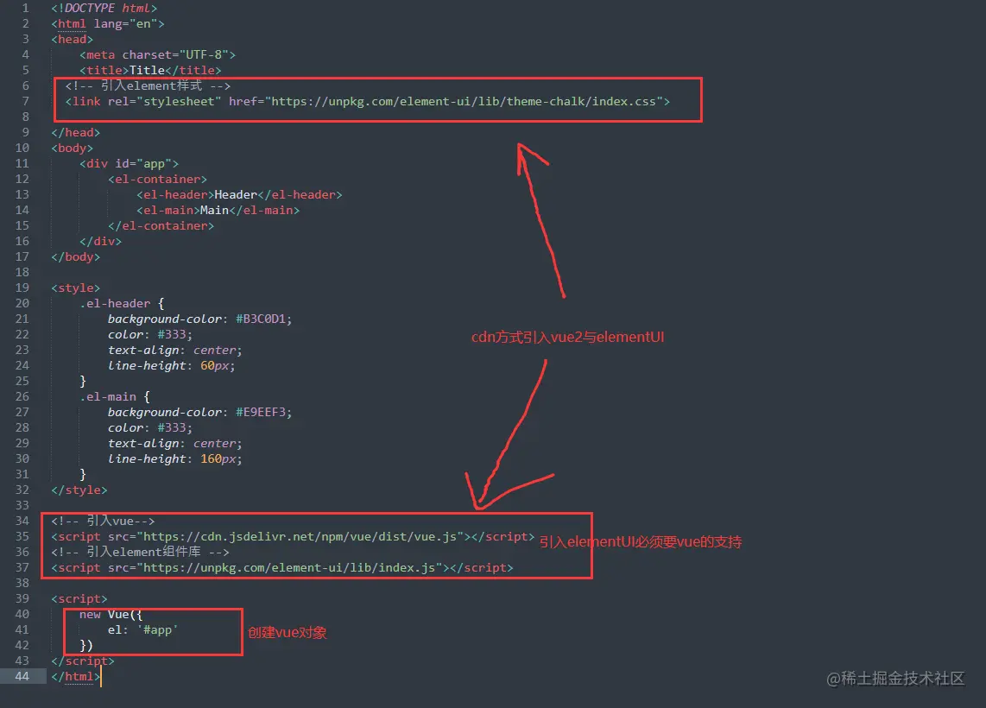The image size is (986, 708).
Task: Click the color value '#B3C0D1'
Action: [x=261, y=319]
